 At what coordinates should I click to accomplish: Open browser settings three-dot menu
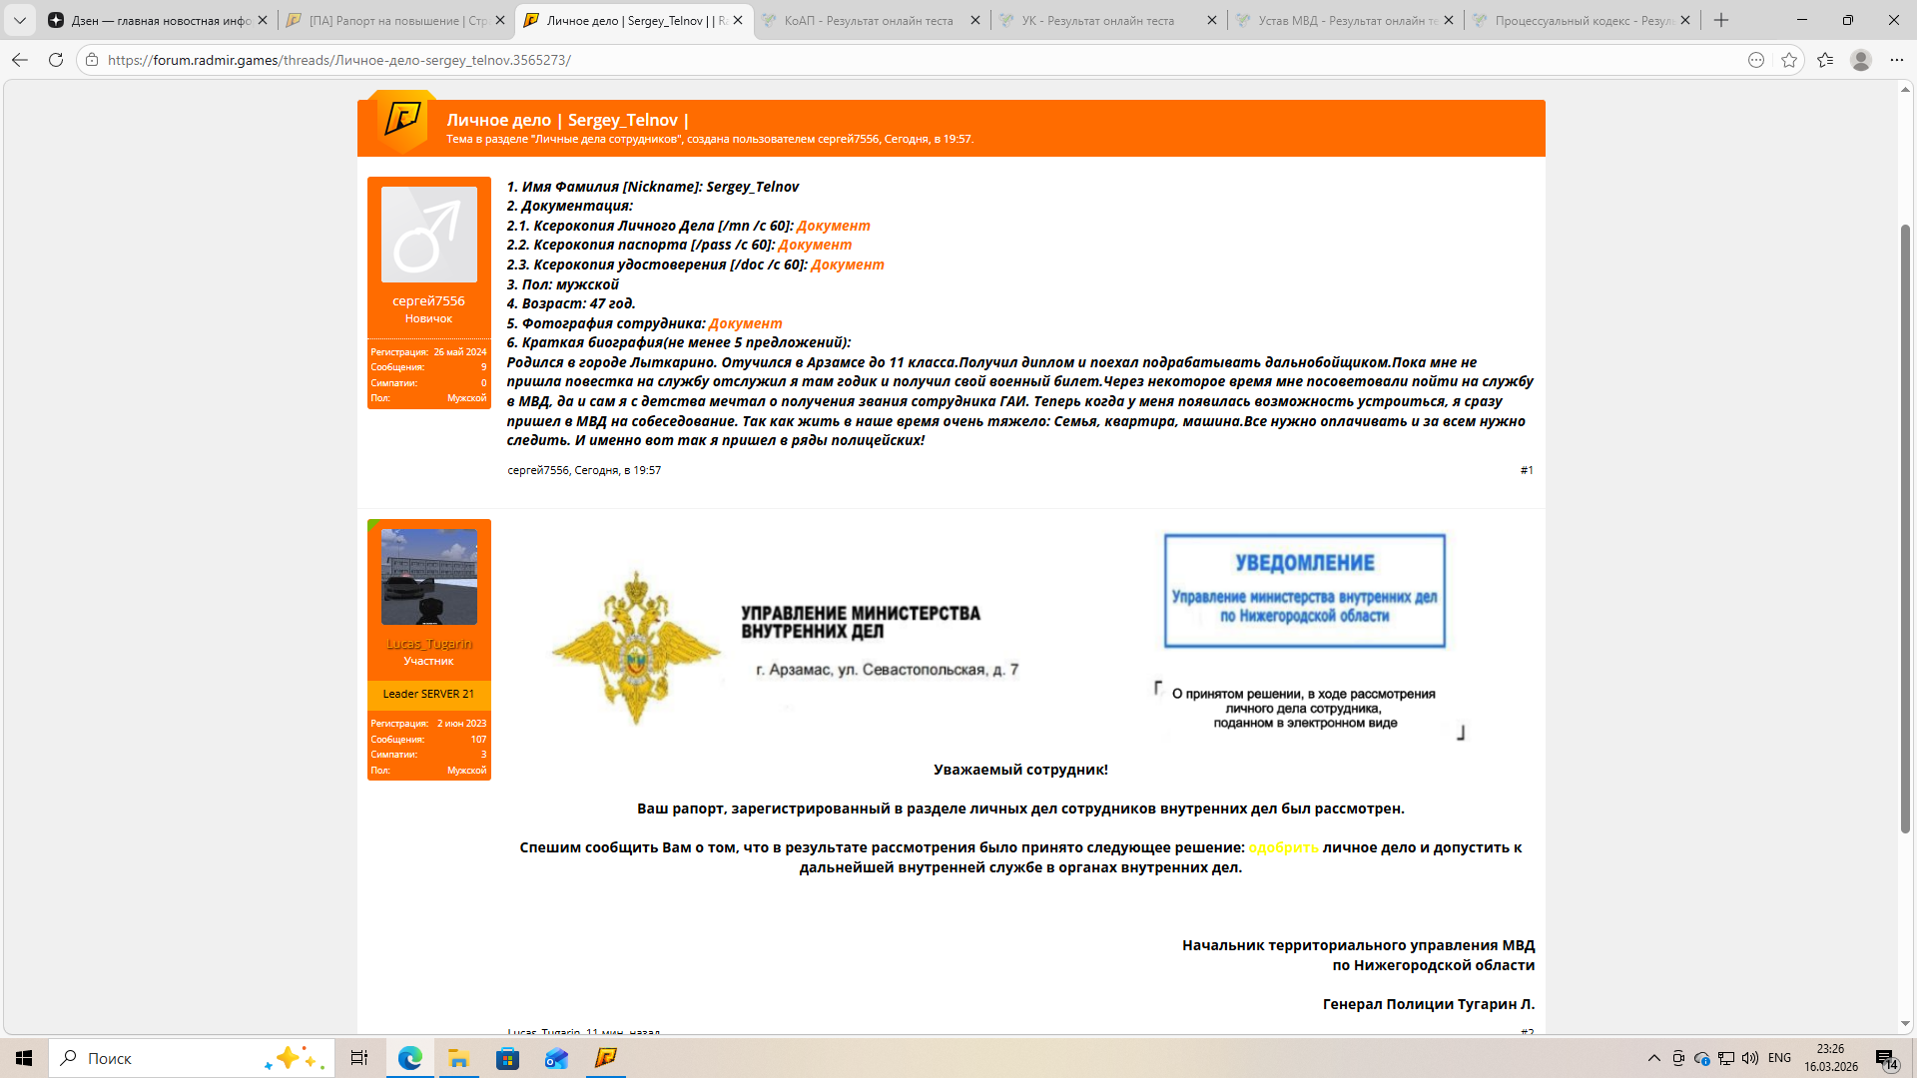pyautogui.click(x=1896, y=60)
